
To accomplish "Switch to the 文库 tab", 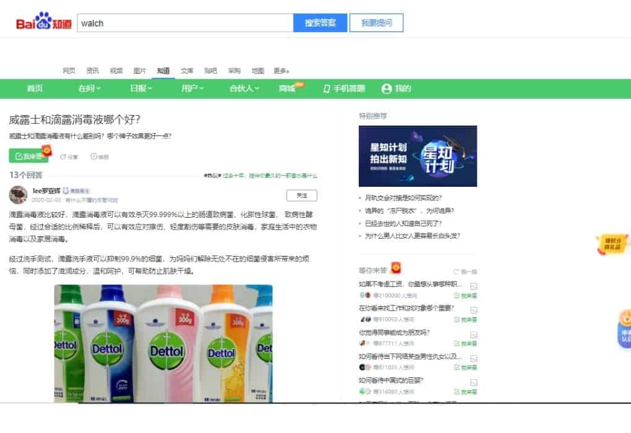I will (187, 71).
